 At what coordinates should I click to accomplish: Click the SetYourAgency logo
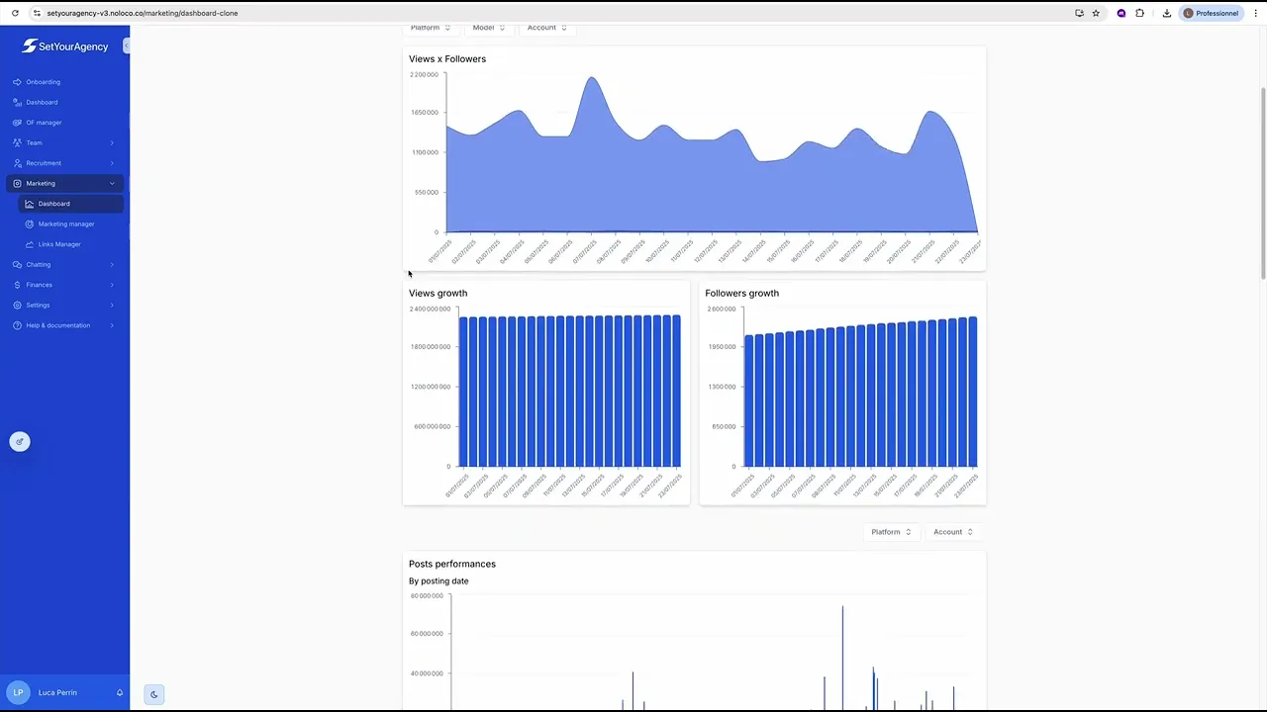pos(65,46)
